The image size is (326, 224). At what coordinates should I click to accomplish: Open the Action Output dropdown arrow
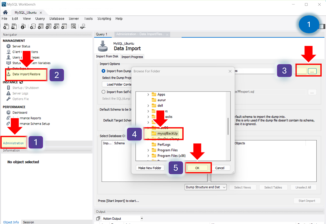point(142,218)
